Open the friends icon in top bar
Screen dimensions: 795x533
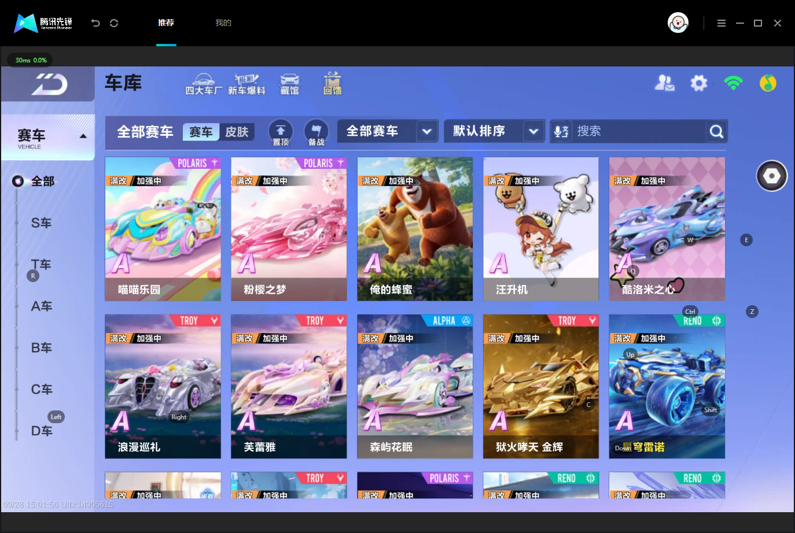pos(665,83)
